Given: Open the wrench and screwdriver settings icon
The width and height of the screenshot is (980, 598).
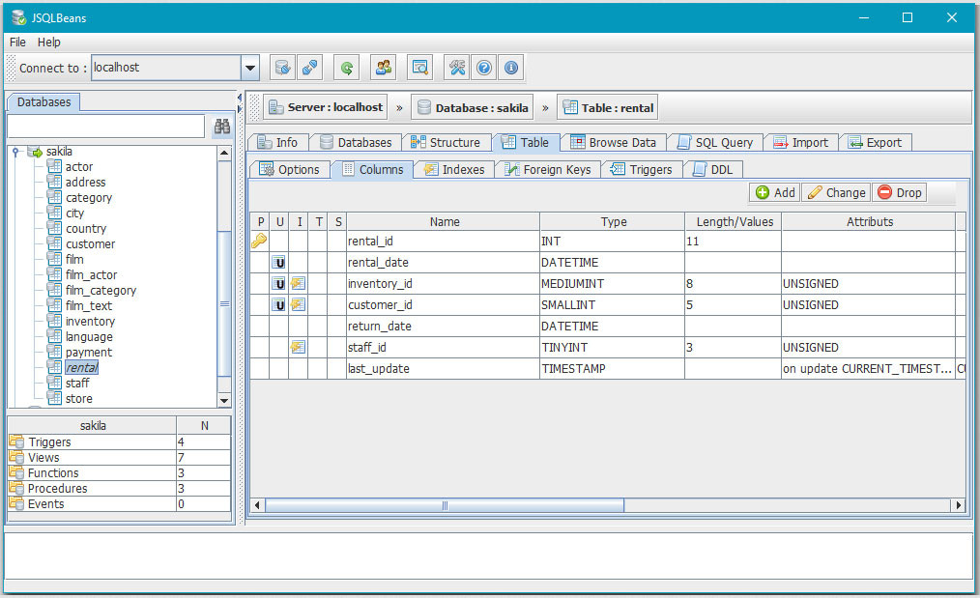Looking at the screenshot, I should point(457,68).
